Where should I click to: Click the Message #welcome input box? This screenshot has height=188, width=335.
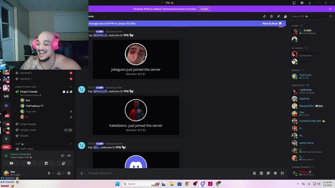pyautogui.click(x=167, y=173)
